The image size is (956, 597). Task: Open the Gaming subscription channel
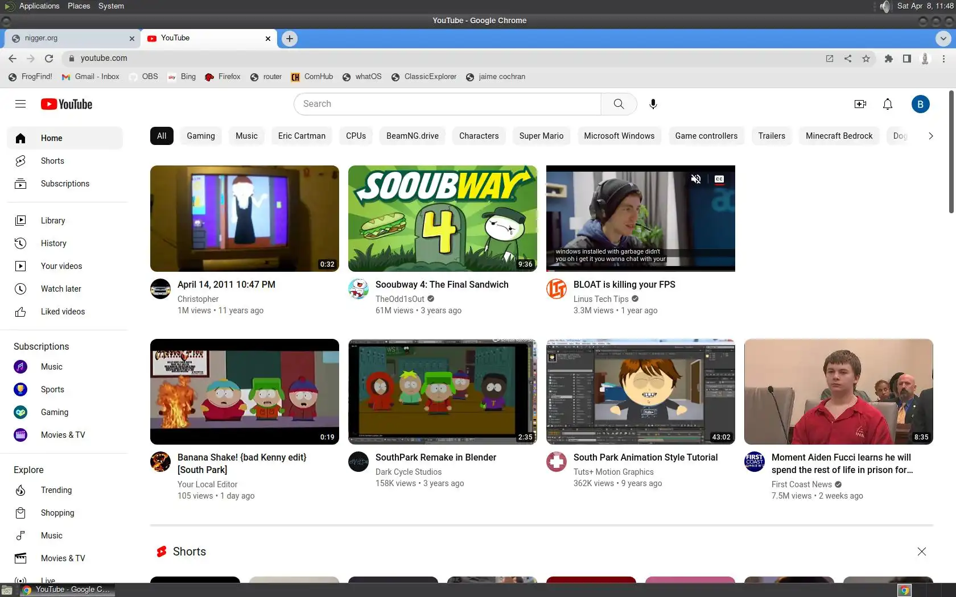pos(65,412)
